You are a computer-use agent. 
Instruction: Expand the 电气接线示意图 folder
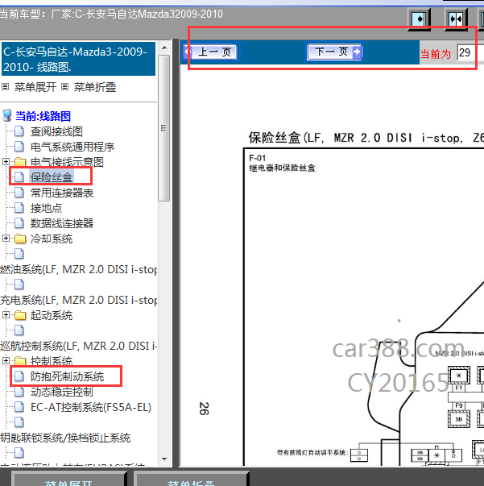point(6,161)
